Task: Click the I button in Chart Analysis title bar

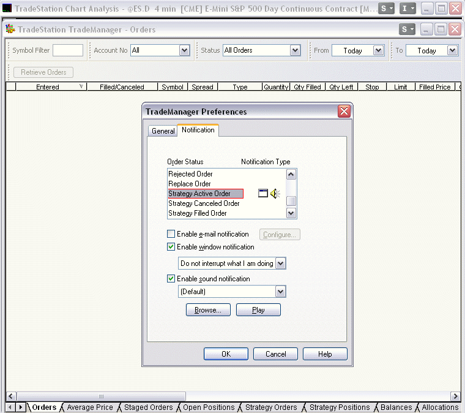Action: (x=407, y=9)
